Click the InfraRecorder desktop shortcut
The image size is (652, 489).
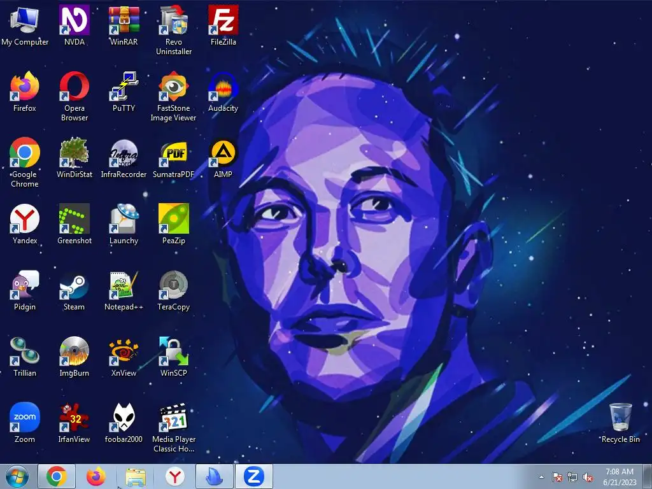tap(124, 152)
